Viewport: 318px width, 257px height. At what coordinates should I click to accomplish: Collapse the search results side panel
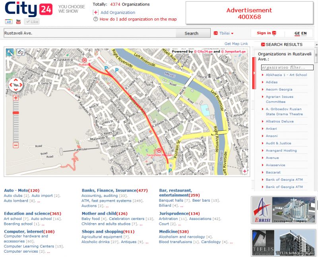click(x=254, y=73)
